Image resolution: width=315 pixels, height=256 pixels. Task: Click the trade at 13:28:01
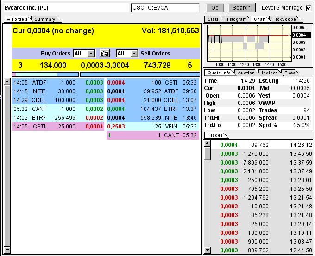262,180
